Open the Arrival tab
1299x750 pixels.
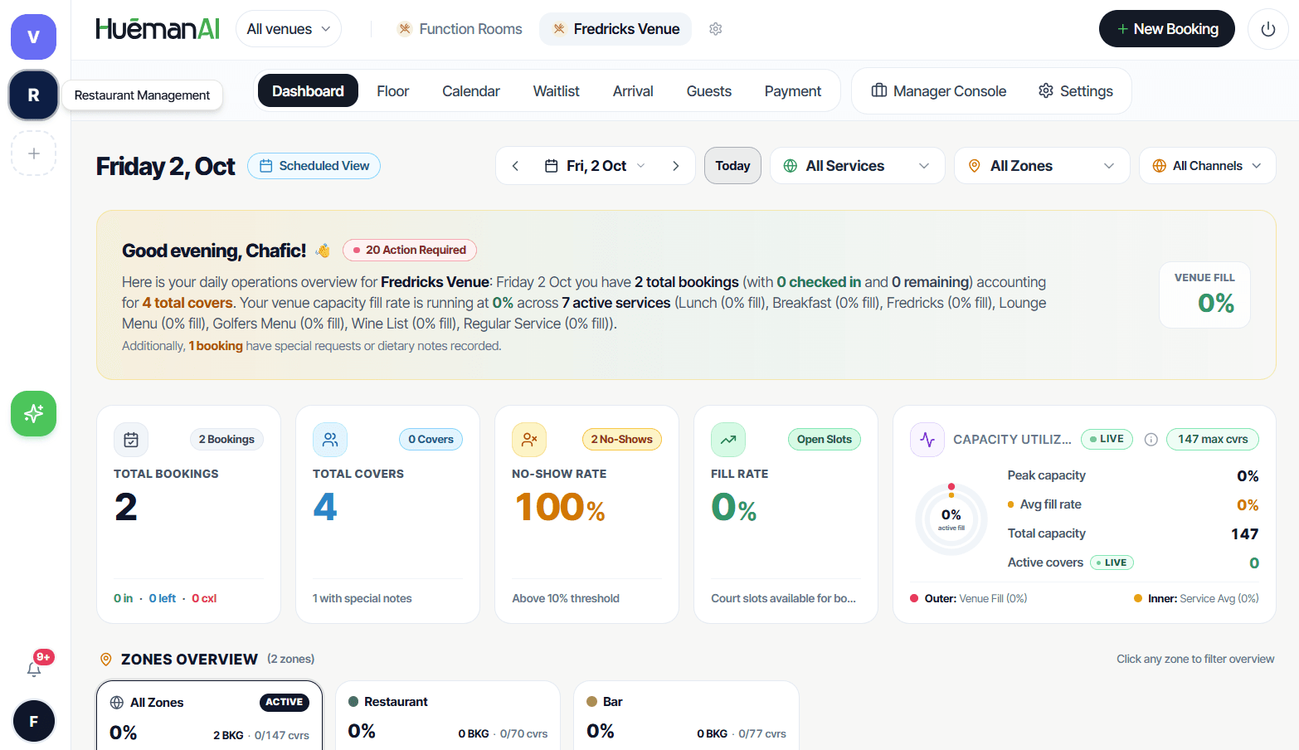pos(633,91)
